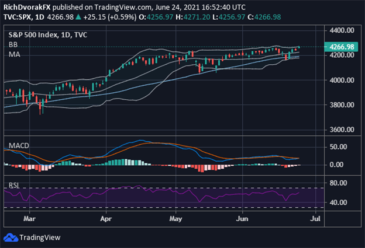Image resolution: width=365 pixels, height=248 pixels.
Task: Click the TradingView wordmark text
Action: pyautogui.click(x=40, y=237)
